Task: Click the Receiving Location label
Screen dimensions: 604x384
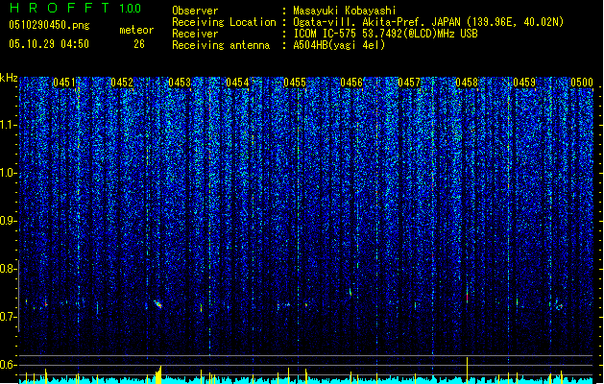Action: click(x=224, y=22)
